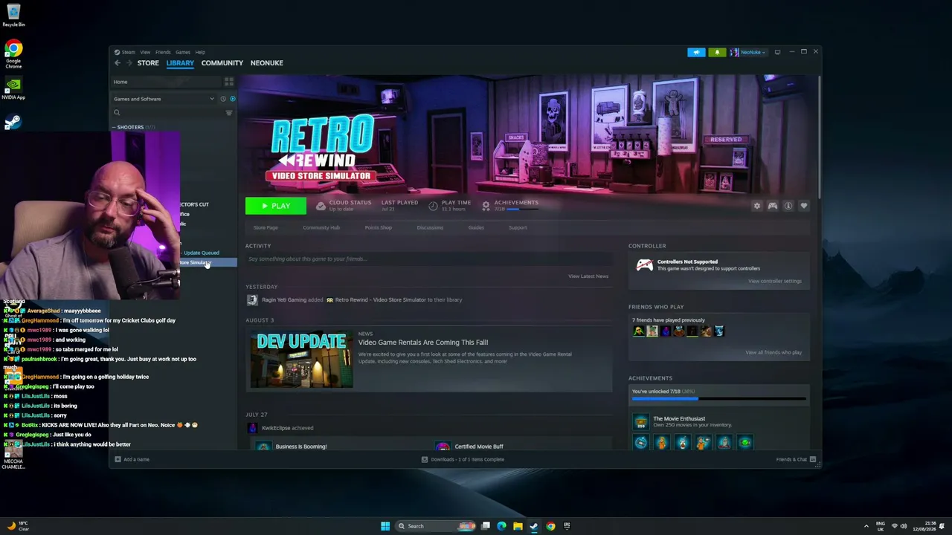952x535 pixels.
Task: Open the Movie Enthusiast achievement icon
Action: point(640,422)
